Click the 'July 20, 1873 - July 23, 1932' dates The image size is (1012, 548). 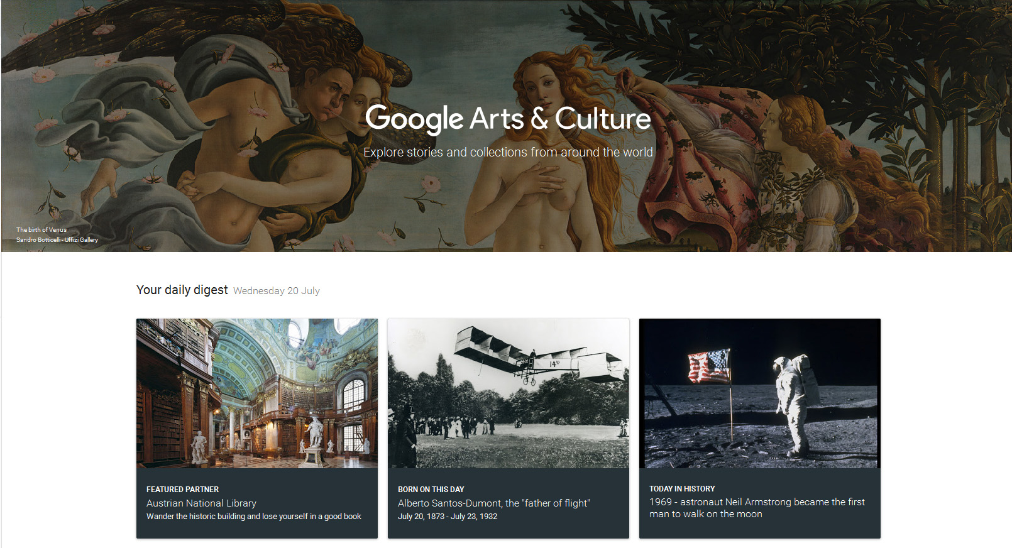pos(447,517)
